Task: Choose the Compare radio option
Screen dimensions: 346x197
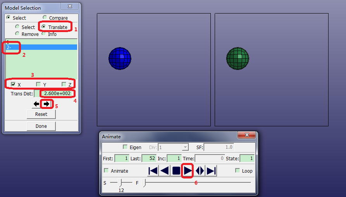Action: click(x=45, y=18)
